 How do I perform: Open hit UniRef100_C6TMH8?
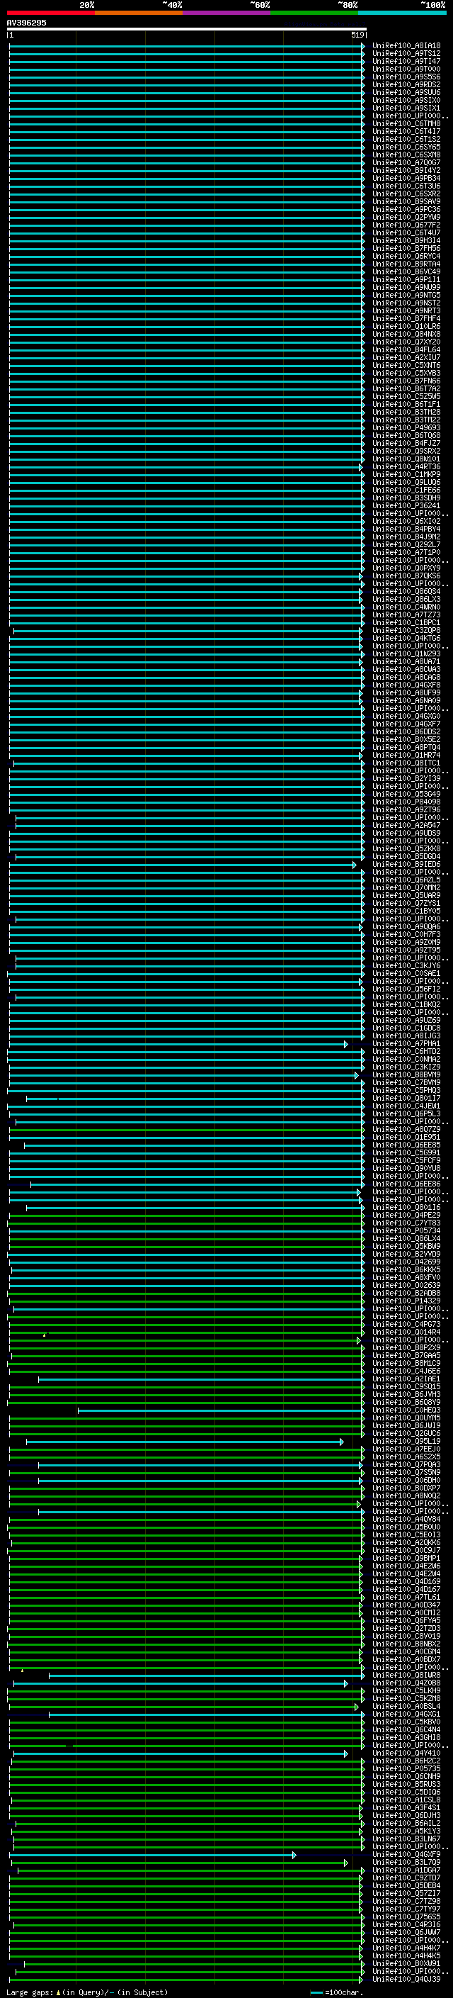pos(406,123)
